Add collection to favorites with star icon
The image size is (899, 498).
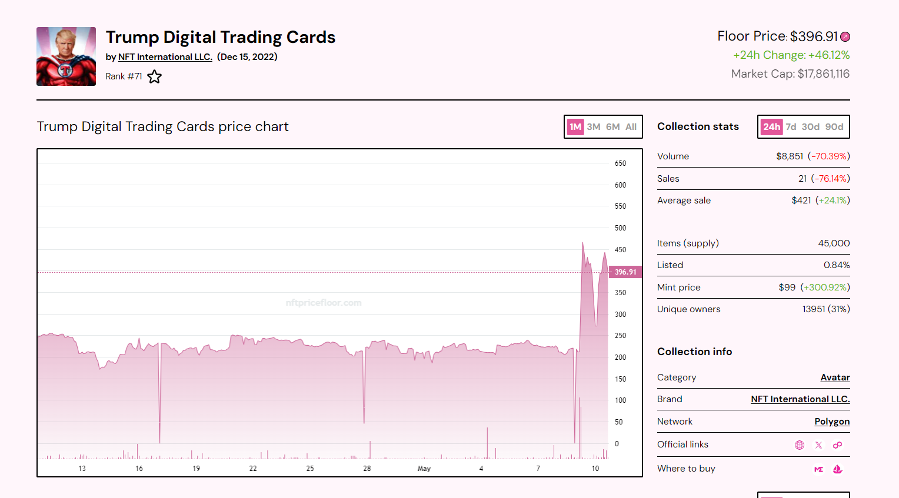coord(154,76)
